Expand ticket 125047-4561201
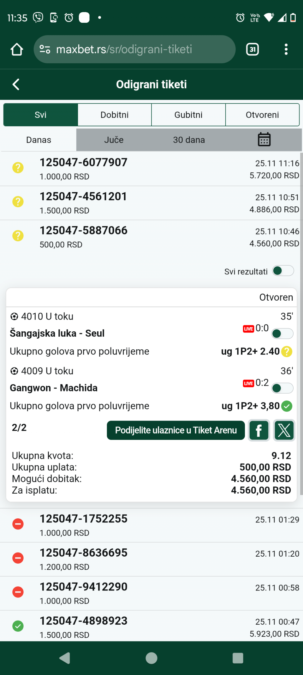 pos(151,203)
